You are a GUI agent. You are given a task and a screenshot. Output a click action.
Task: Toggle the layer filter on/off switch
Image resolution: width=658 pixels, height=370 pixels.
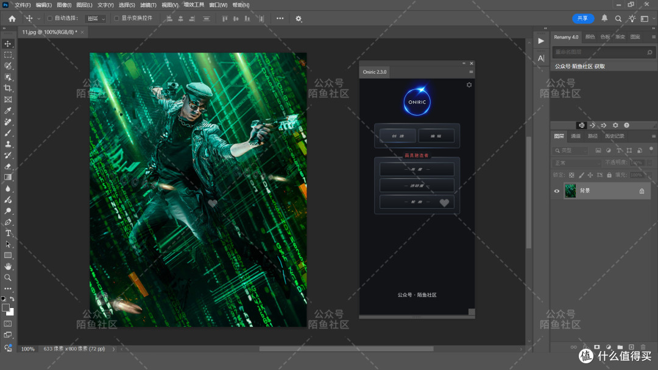(x=651, y=149)
